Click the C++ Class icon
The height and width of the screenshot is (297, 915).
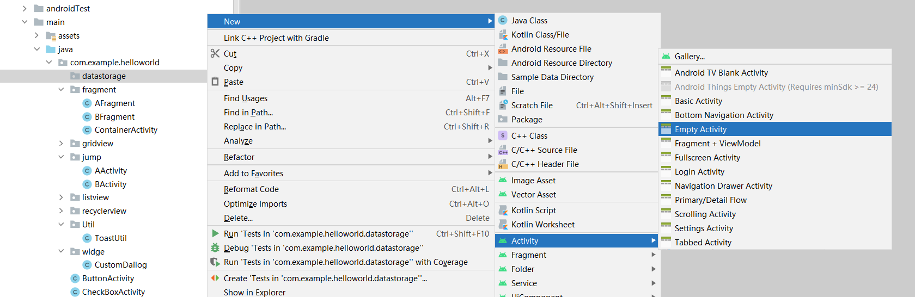pyautogui.click(x=503, y=136)
